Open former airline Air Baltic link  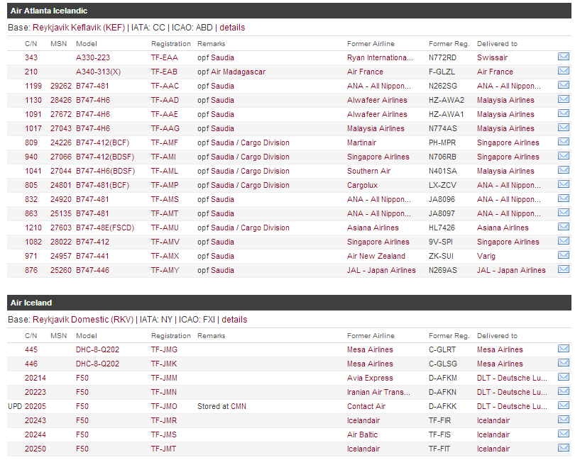363,434
